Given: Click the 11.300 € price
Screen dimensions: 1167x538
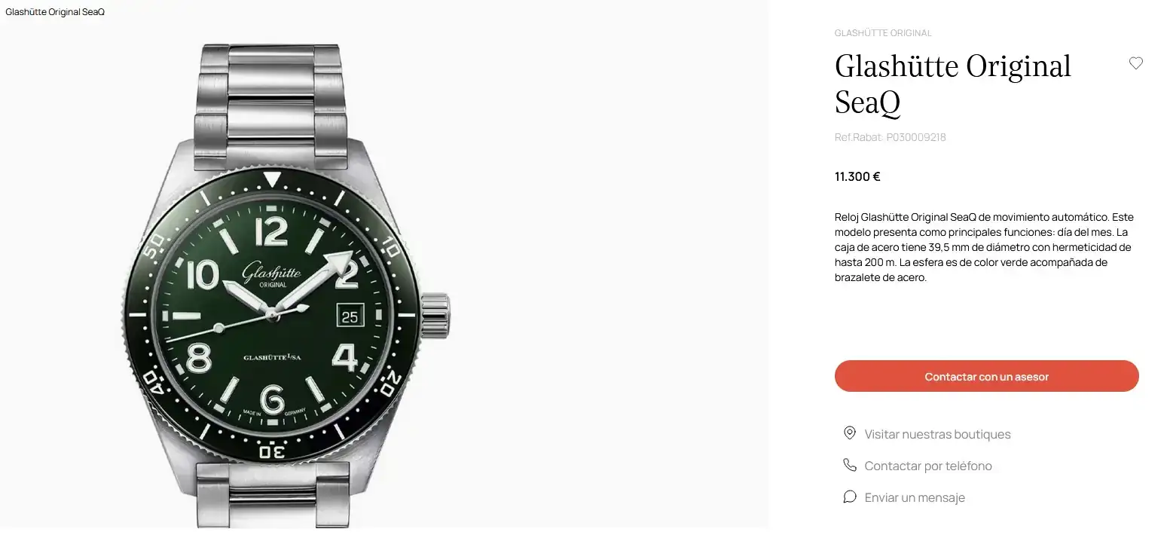Looking at the screenshot, I should (x=857, y=177).
